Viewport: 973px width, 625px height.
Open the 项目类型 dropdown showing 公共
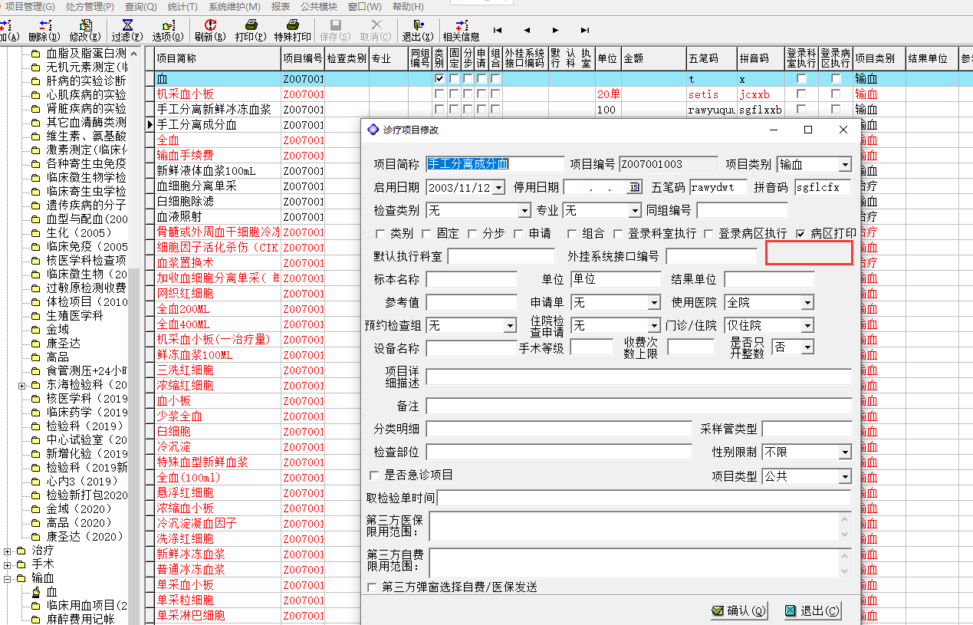tap(845, 476)
